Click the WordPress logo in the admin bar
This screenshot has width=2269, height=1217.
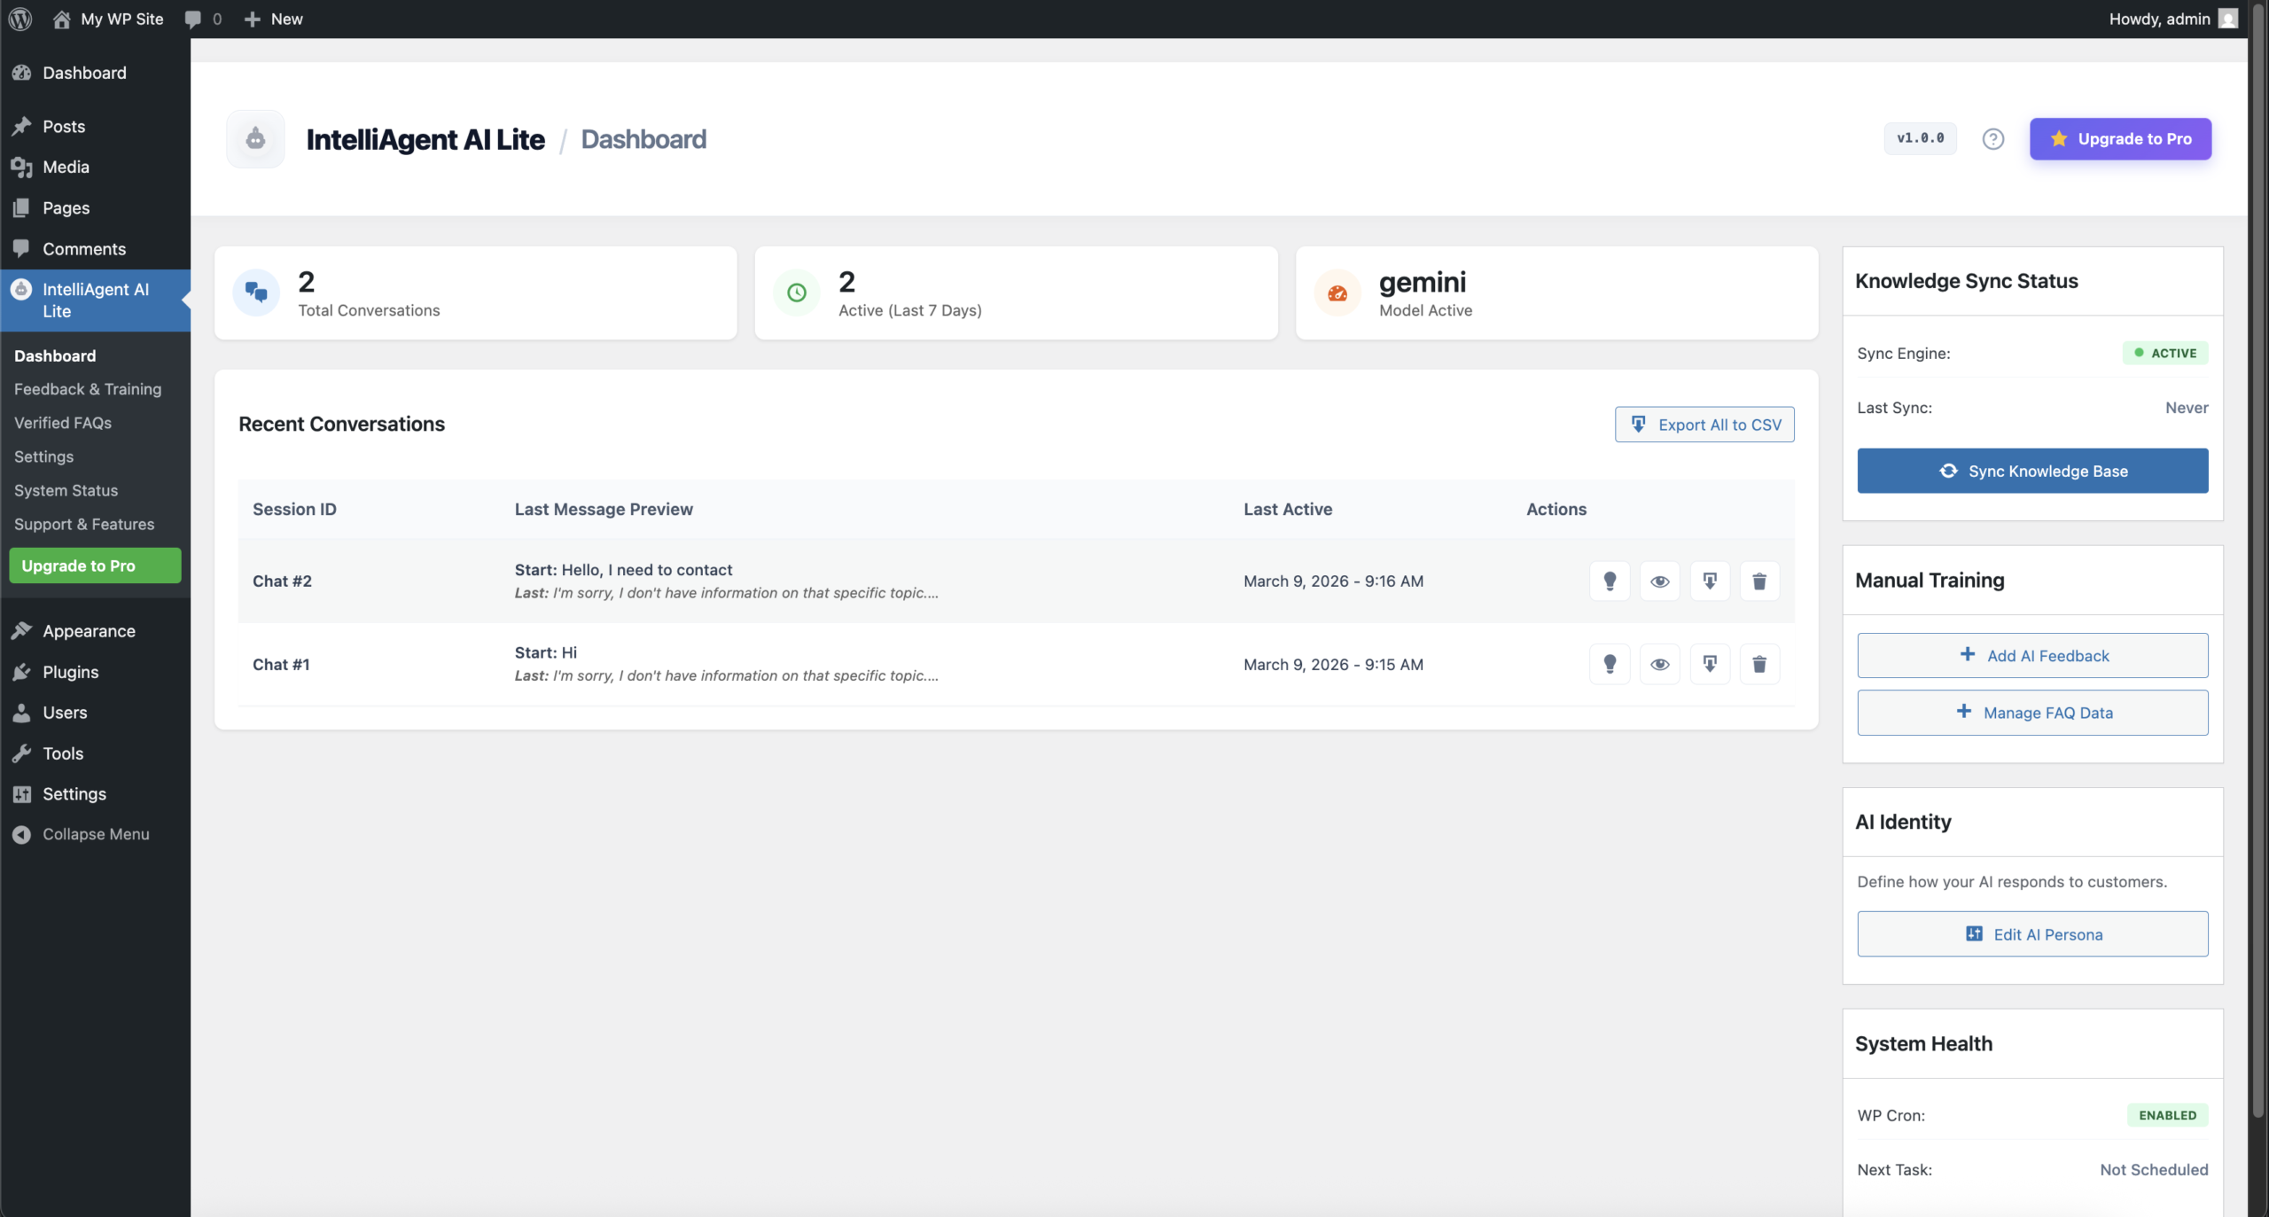point(19,19)
